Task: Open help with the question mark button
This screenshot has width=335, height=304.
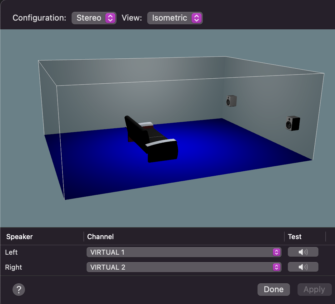Action: click(19, 289)
